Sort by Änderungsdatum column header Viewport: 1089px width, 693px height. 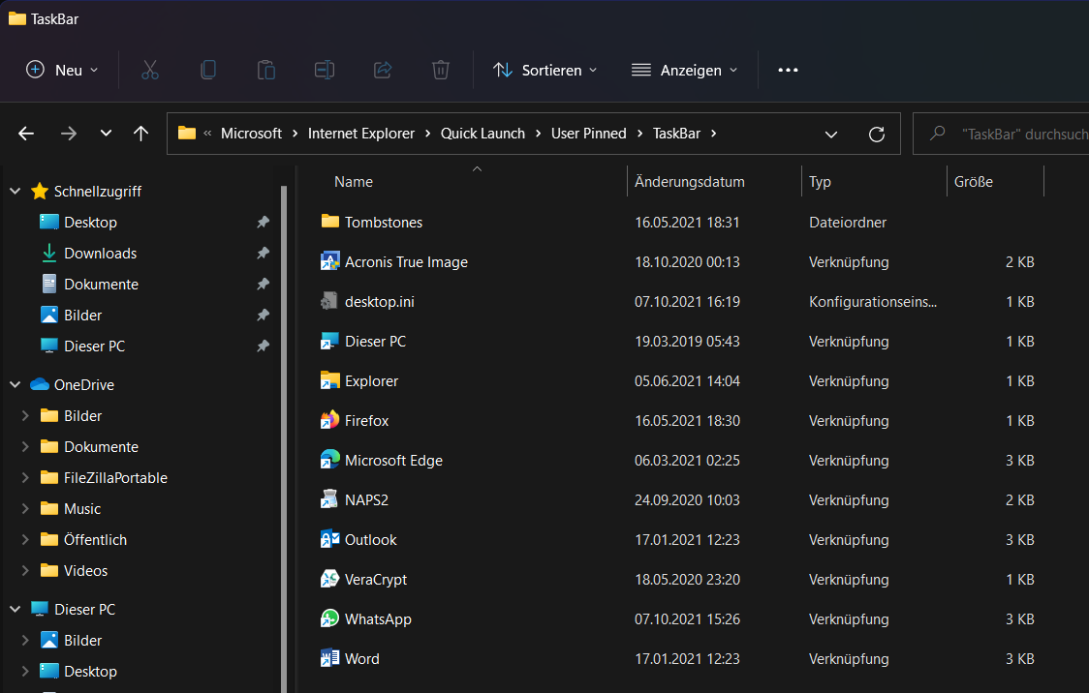[690, 182]
